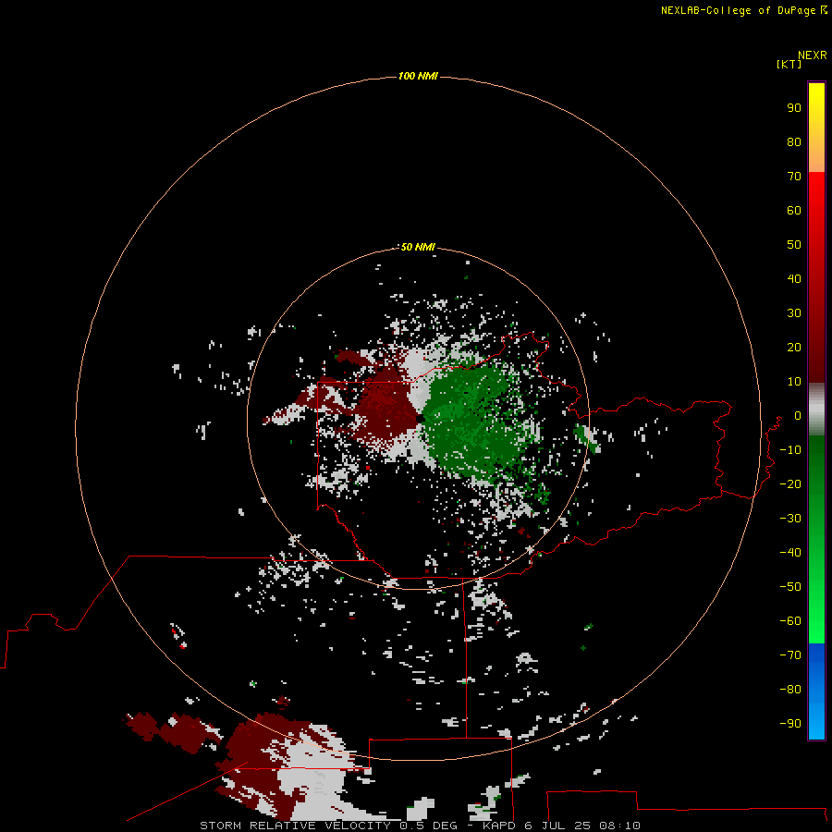Viewport: 832px width, 832px height.
Task: Click the 50 NMI range ring label
Action: point(418,247)
